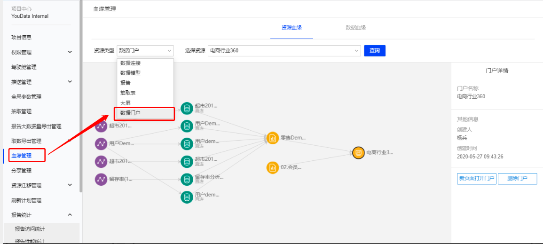The width and height of the screenshot is (543, 244).
Task: Click the 删除门户 button
Action: coord(517,179)
